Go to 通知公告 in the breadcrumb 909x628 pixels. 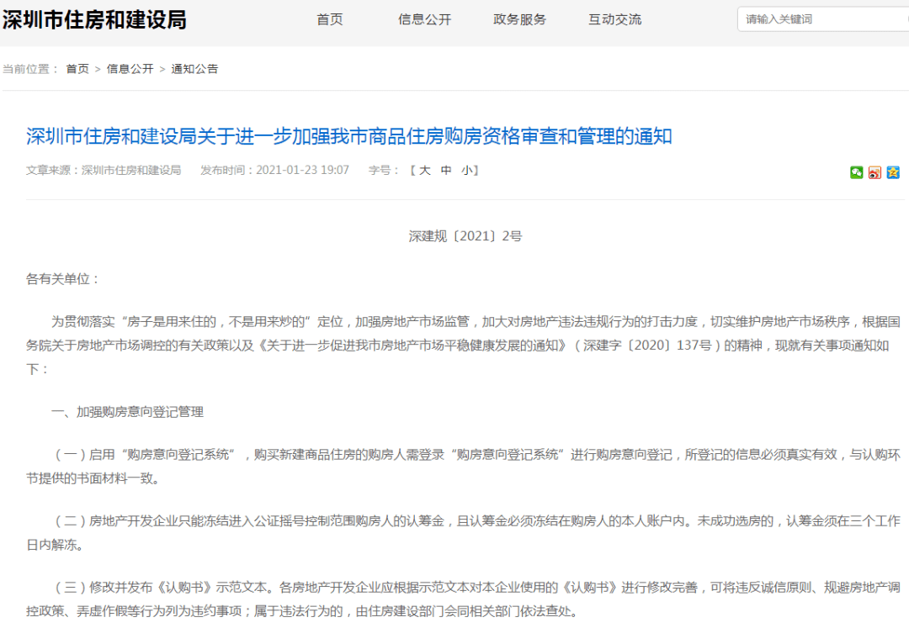pyautogui.click(x=194, y=69)
